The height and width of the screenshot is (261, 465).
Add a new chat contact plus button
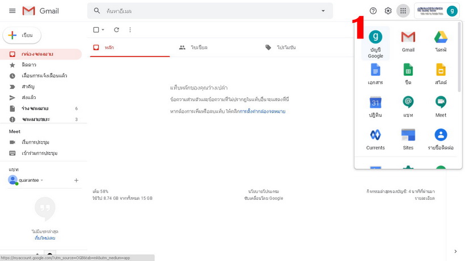pos(76,180)
